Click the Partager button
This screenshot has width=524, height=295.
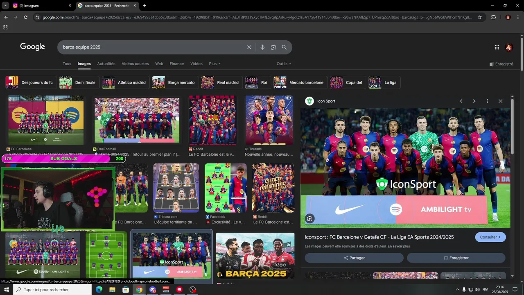tap(354, 258)
